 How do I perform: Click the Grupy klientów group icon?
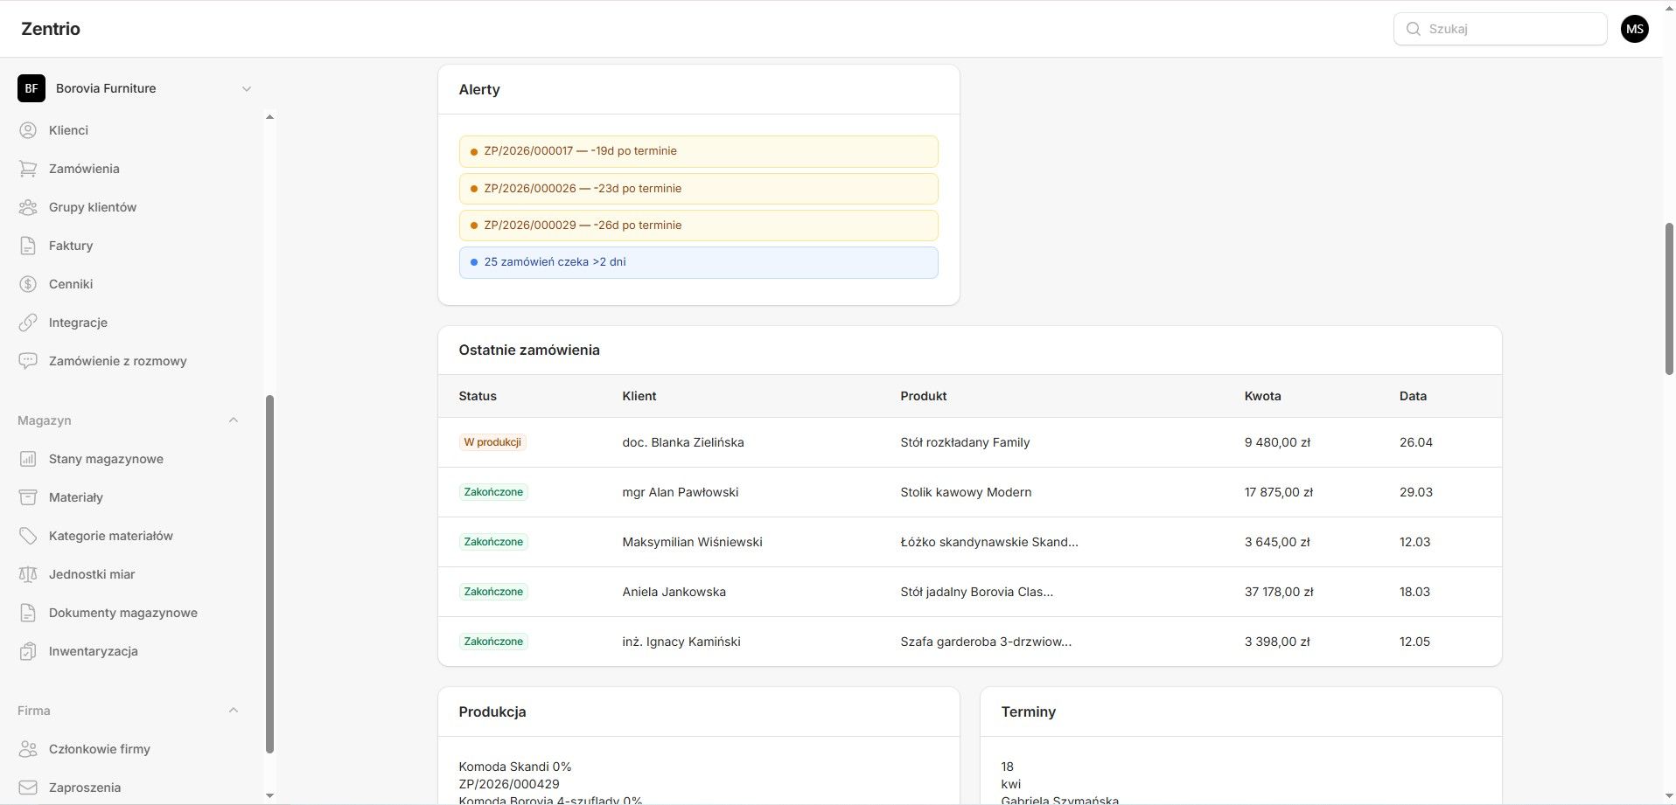pos(28,207)
